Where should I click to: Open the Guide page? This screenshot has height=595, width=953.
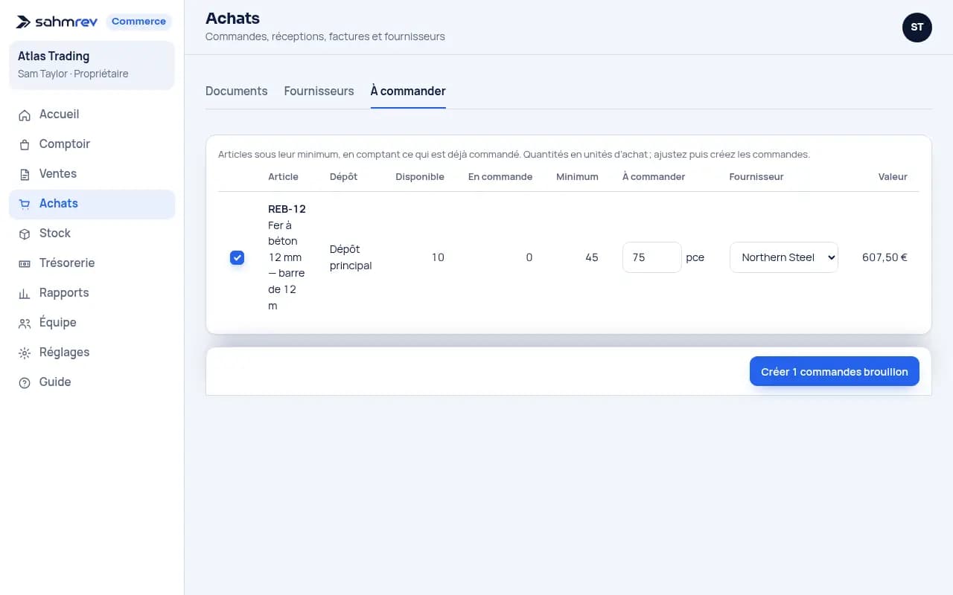(x=92, y=382)
